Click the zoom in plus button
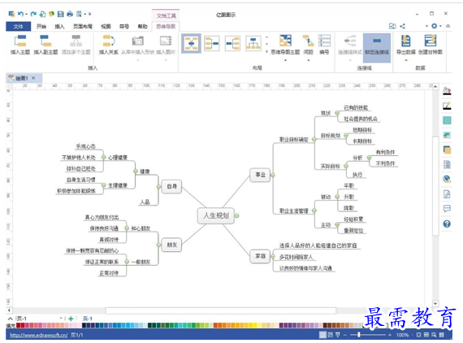463x343 pixels. [390, 335]
